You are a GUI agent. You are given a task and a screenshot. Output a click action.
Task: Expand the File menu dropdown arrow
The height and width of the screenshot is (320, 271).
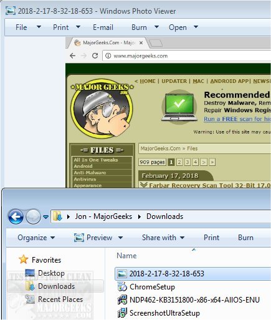tap(39, 27)
